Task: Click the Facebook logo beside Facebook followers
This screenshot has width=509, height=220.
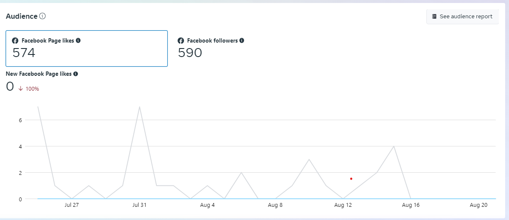Action: point(181,41)
